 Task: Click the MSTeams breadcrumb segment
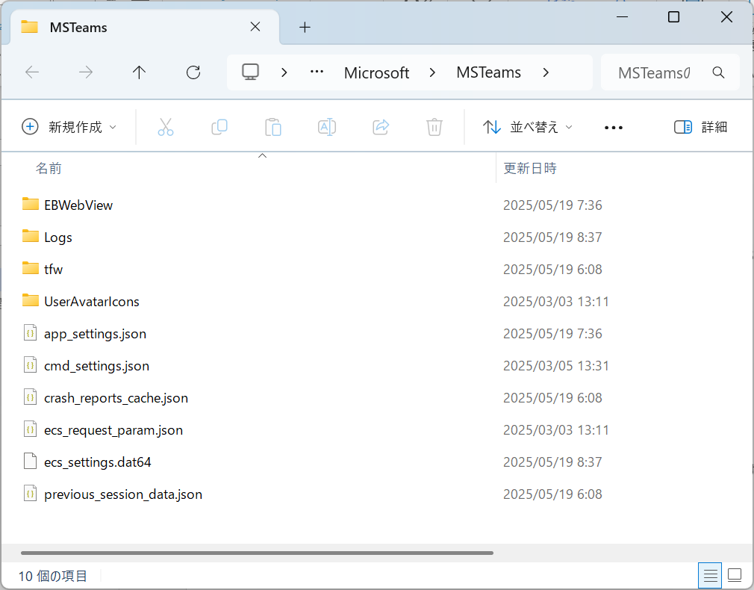488,72
